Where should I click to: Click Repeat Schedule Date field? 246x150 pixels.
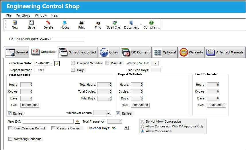[140, 105]
